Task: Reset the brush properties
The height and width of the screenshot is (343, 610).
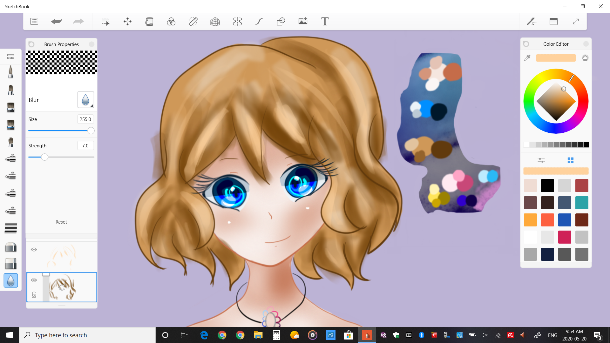Action: pyautogui.click(x=61, y=222)
